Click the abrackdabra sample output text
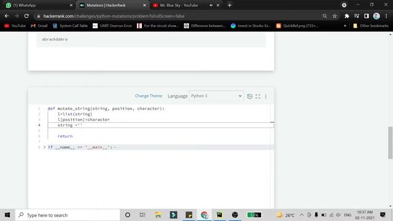 point(55,39)
